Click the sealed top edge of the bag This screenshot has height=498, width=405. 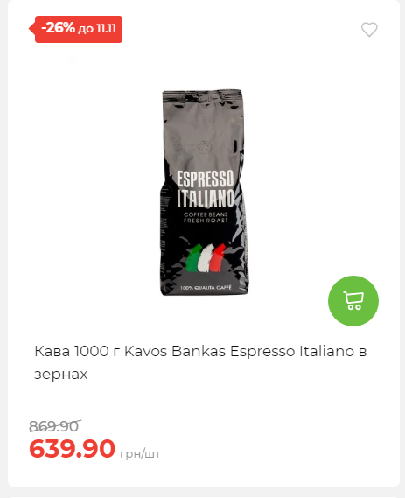[x=202, y=95]
